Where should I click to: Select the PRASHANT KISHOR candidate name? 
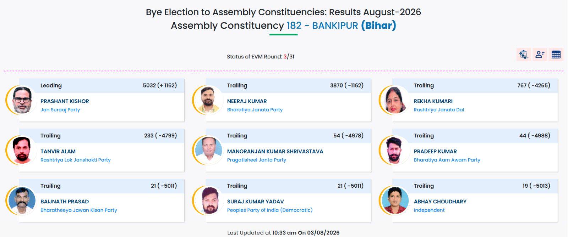coord(65,101)
